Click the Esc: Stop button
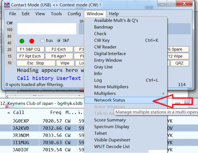The image size is (198, 153). (x=36, y=63)
